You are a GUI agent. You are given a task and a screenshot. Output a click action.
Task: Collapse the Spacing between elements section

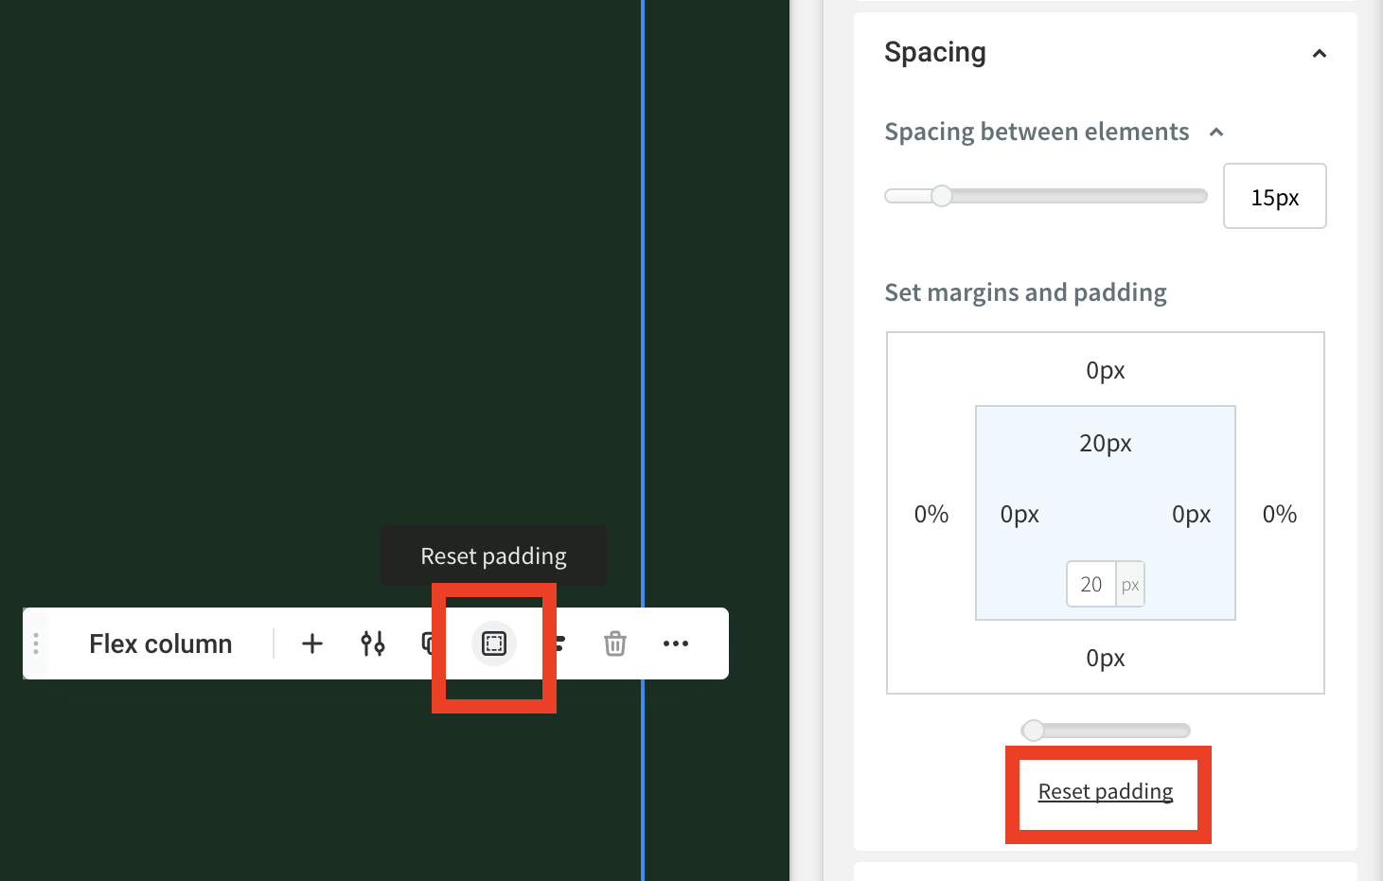click(1216, 132)
